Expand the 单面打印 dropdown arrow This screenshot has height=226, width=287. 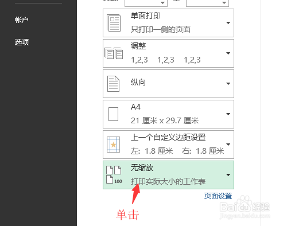[228, 23]
